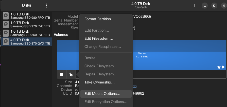Maximize the Disks window
The image size is (227, 107).
coord(214,5)
